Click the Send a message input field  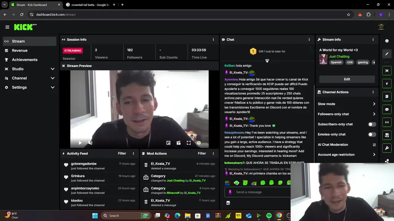[x=258, y=192]
